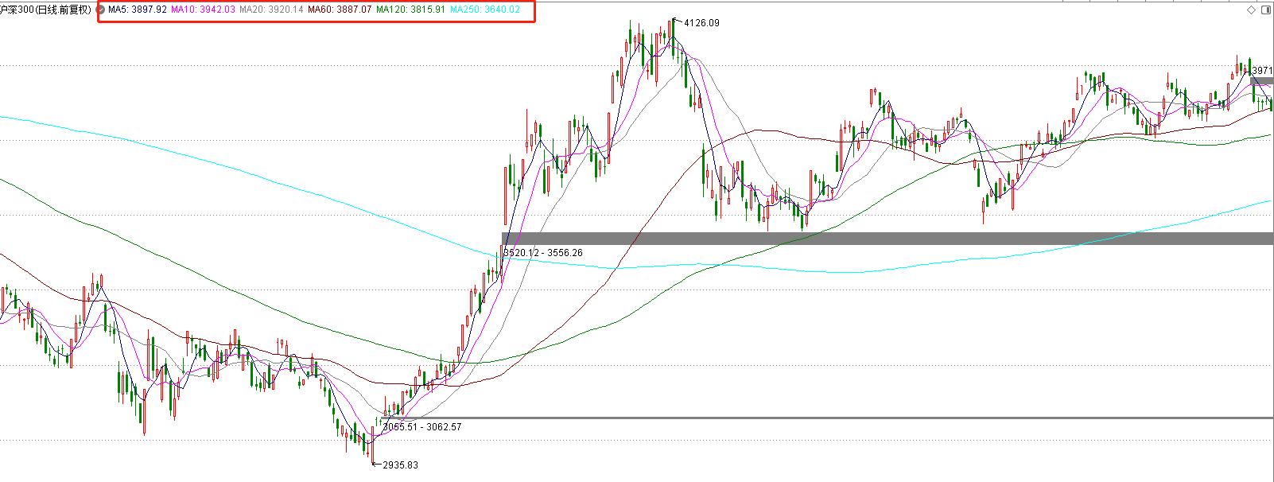Screen dimensions: 1274x482
Task: Click the 2935.83 low price marker
Action: pyautogui.click(x=400, y=465)
